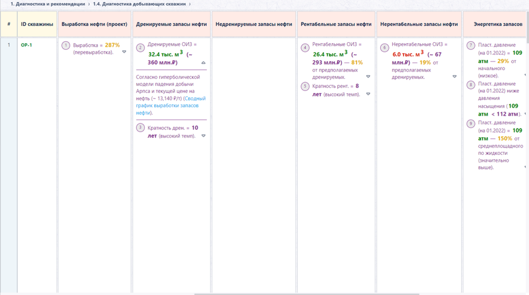
Task: Go to breadcrumb 1. Диагностика и рекомендации
Action: [48, 4]
